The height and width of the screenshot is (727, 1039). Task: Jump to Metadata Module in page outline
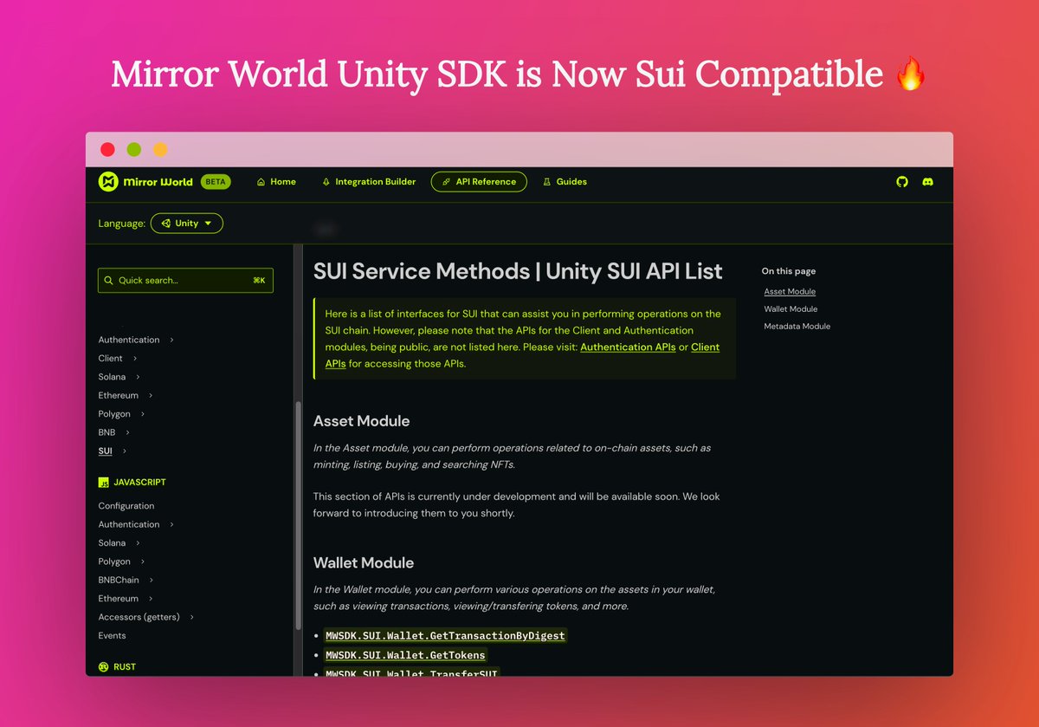(797, 327)
